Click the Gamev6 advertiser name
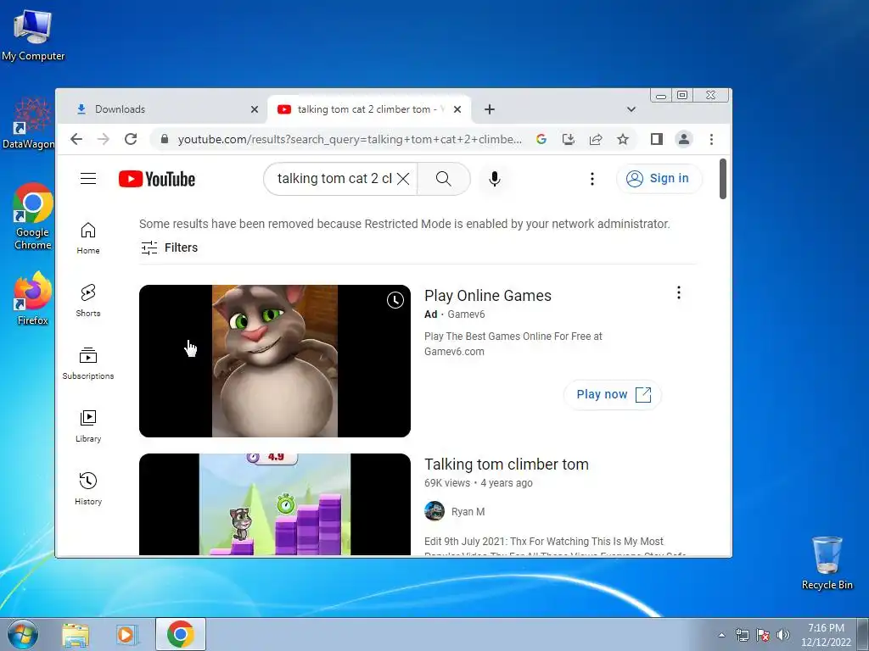Image resolution: width=869 pixels, height=651 pixels. point(466,314)
